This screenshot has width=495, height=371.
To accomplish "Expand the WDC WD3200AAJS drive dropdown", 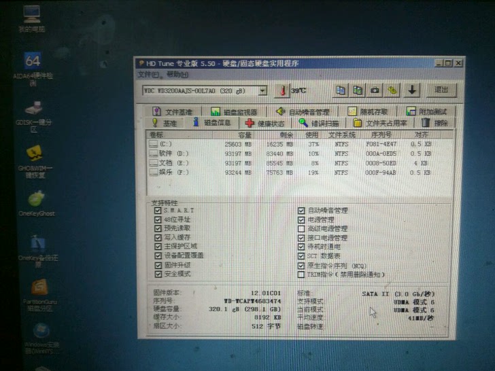I will coord(262,91).
